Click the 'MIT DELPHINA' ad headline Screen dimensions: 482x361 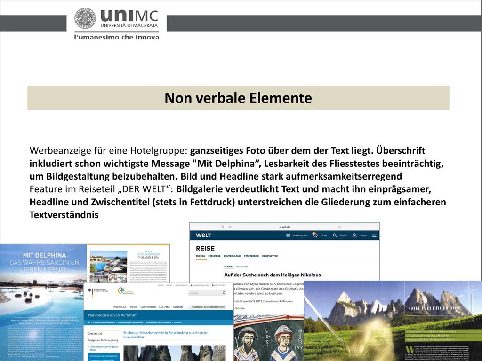[45, 255]
